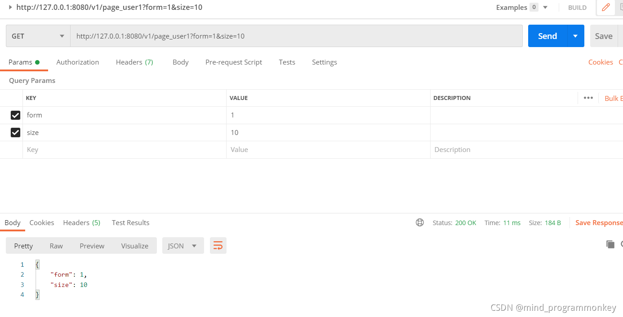This screenshot has width=623, height=317.
Task: Open the Test Results tab
Action: coord(131,222)
